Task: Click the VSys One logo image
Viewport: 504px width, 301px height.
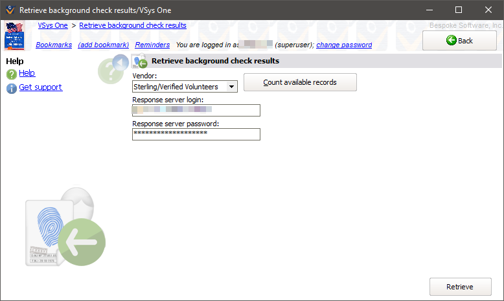Action: click(x=14, y=36)
